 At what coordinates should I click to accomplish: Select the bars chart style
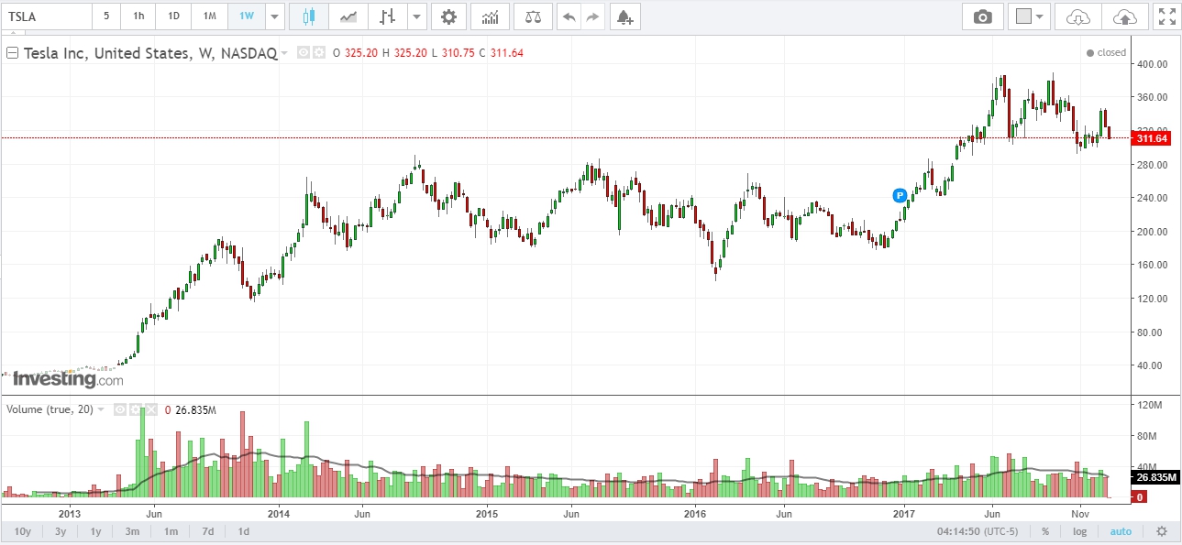click(x=387, y=16)
